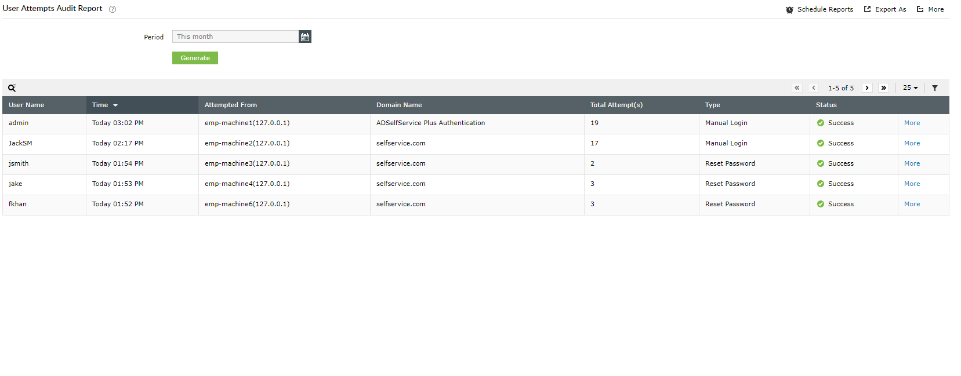Click More link for JackSM row
The width and height of the screenshot is (961, 376).
tap(912, 143)
